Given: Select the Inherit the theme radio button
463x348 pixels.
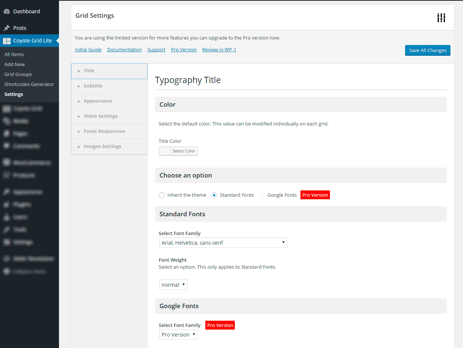Looking at the screenshot, I should (x=162, y=195).
